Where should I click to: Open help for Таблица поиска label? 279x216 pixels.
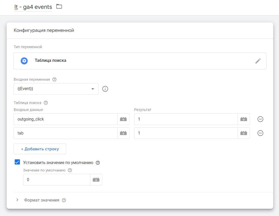(x=46, y=103)
